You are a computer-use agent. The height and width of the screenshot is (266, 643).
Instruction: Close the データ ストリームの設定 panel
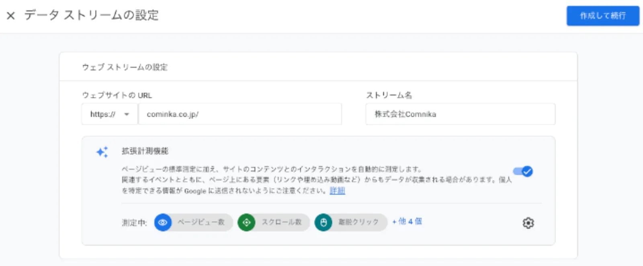click(x=11, y=16)
